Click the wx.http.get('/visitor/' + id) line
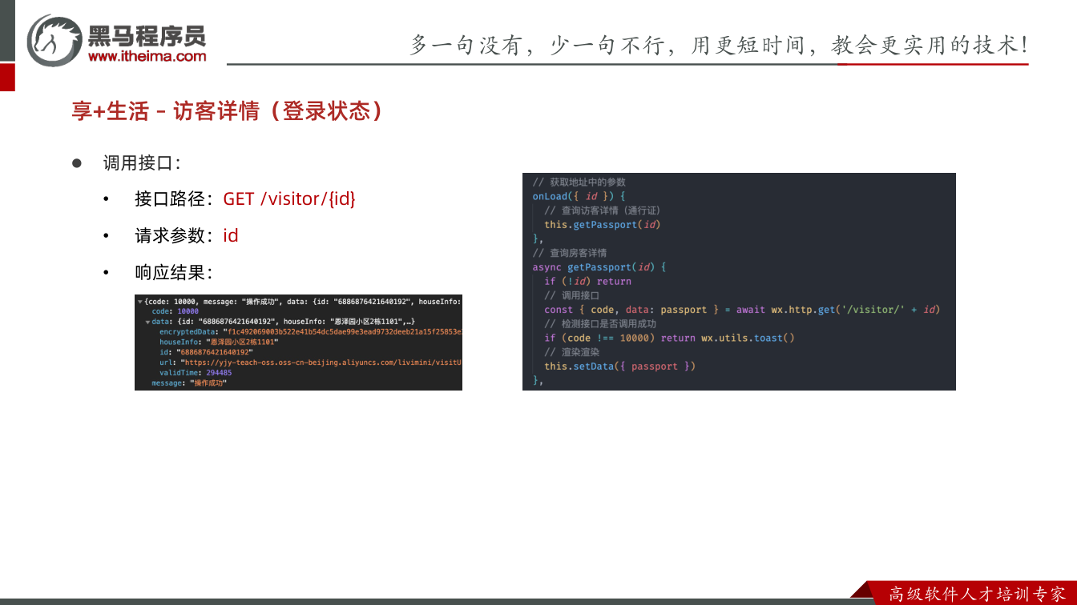 point(742,310)
